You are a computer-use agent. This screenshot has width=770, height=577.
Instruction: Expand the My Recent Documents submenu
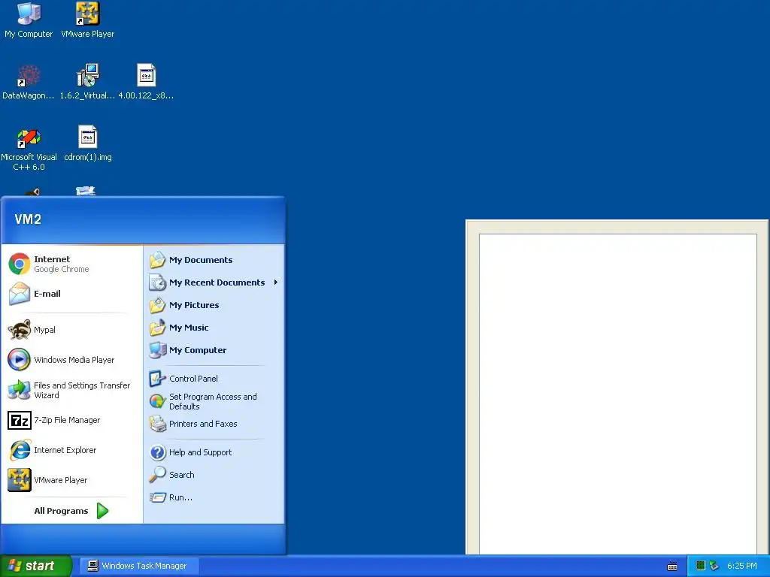coord(214,282)
